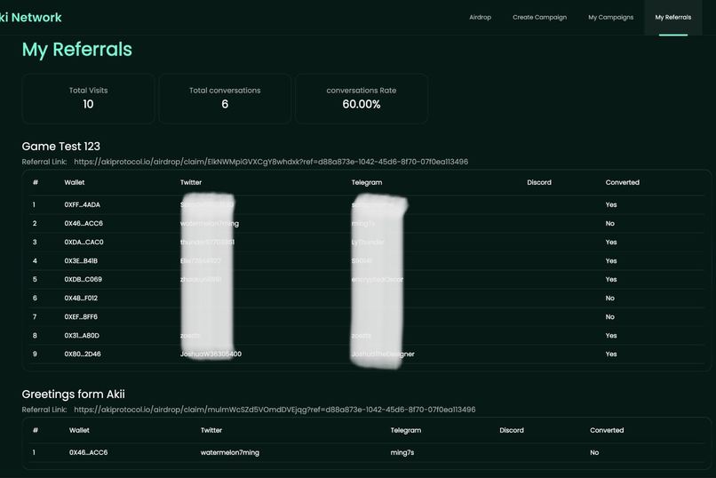
Task: Select wallet 0XEF...8FF6
Action: [81, 316]
